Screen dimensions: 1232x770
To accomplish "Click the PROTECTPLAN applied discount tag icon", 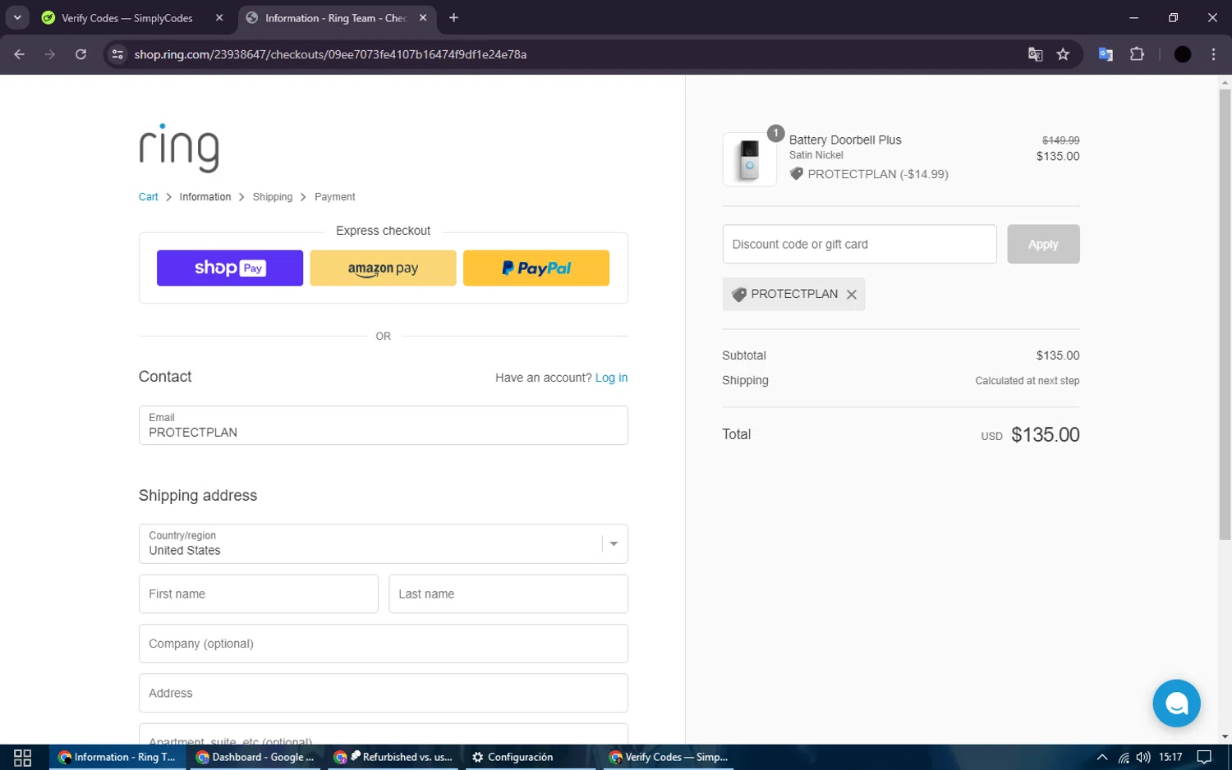I will tap(738, 294).
